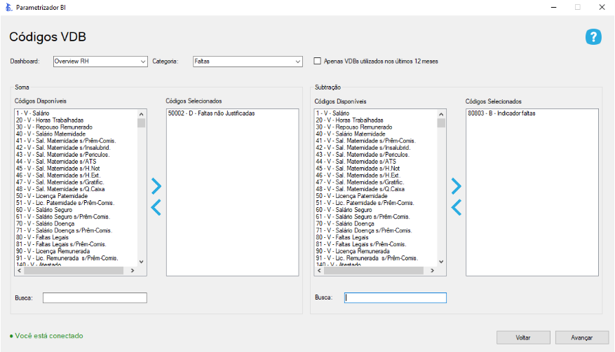Click the Busca field under Soma

click(95, 298)
